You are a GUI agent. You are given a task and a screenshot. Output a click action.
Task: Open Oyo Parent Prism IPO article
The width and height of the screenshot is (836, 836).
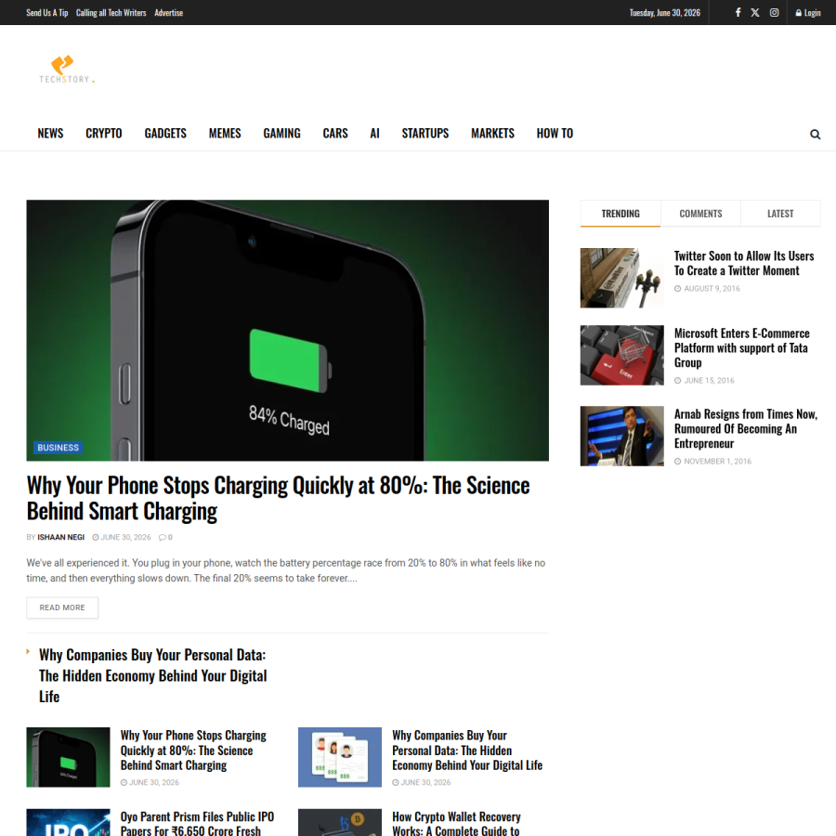[x=197, y=824]
